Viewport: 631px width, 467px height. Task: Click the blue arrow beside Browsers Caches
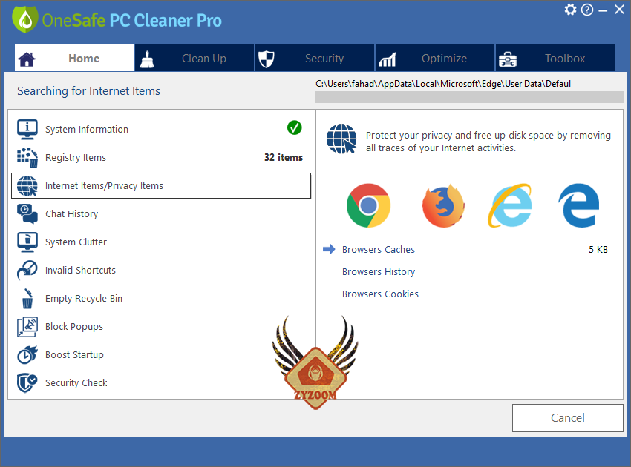(x=329, y=249)
